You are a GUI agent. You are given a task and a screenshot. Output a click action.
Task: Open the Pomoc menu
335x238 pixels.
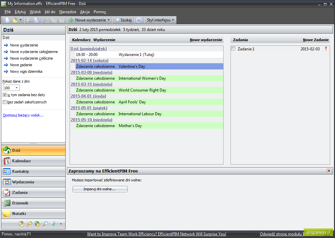[100, 12]
